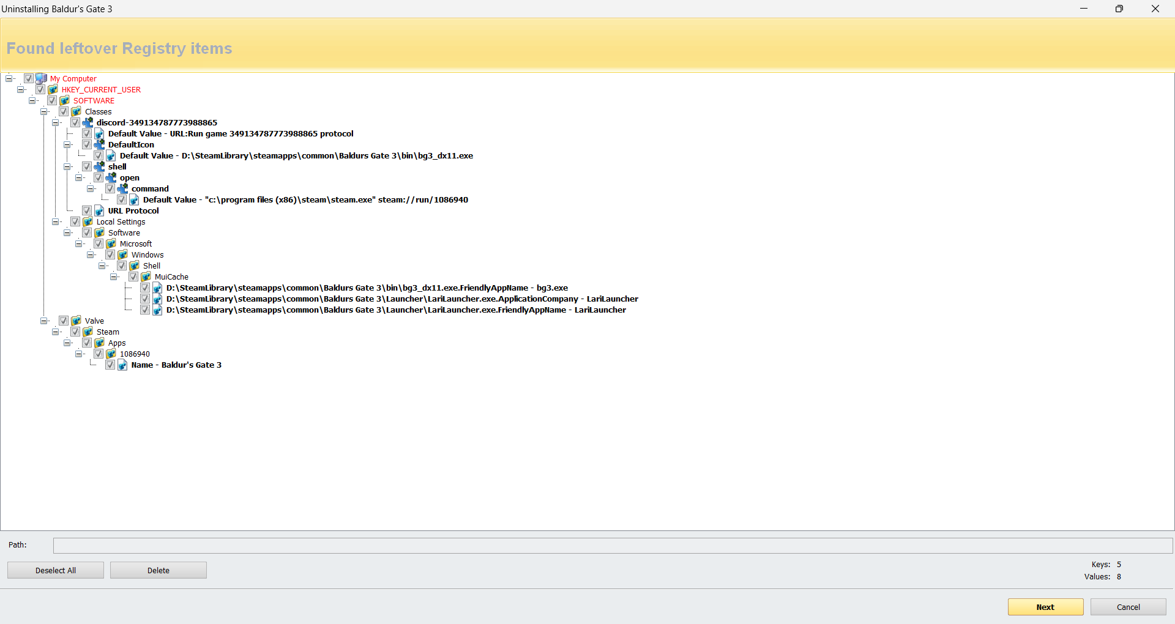Click the My Computer root icon
1175x624 pixels.
click(41, 78)
